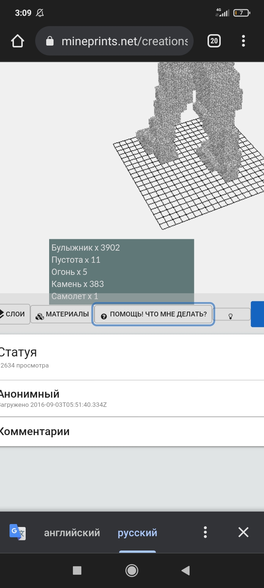Select Булыжник x 3902 material line

point(86,248)
